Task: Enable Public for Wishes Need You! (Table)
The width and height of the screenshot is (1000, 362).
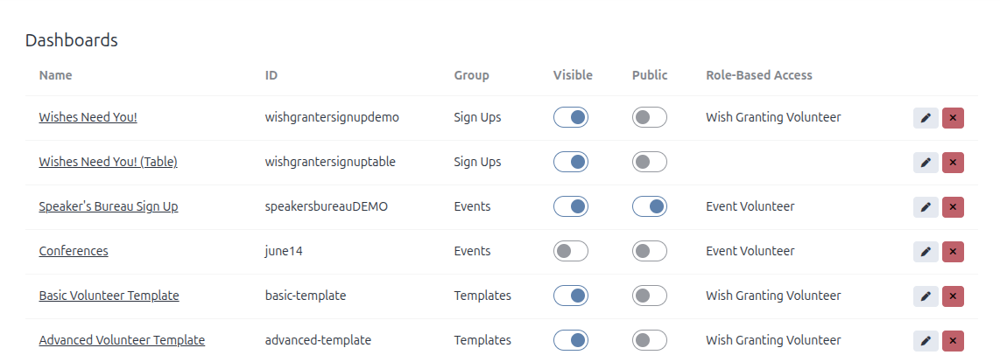Action: [649, 162]
